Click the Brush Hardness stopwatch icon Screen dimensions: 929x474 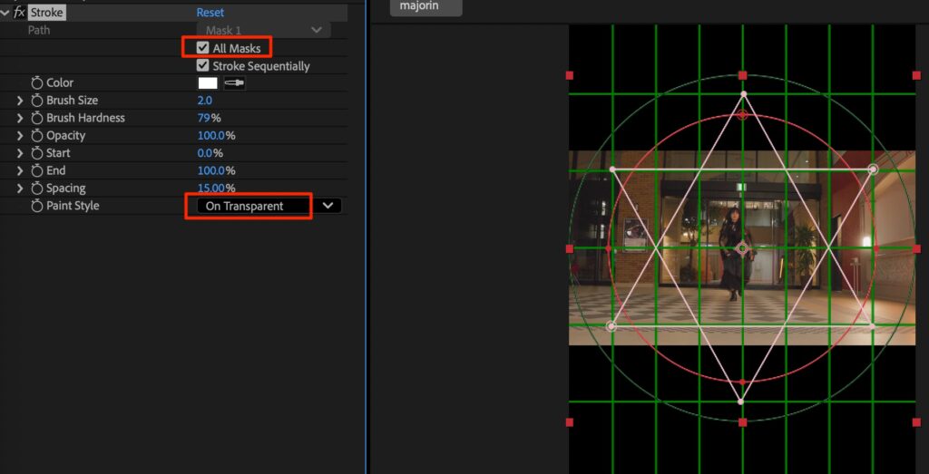point(37,118)
